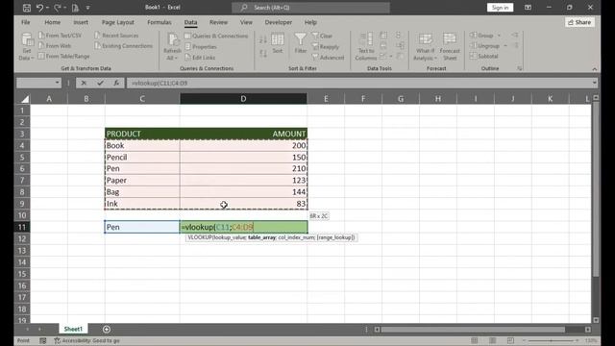Switch to the Page Layout tab
The width and height of the screenshot is (615, 346).
(117, 22)
